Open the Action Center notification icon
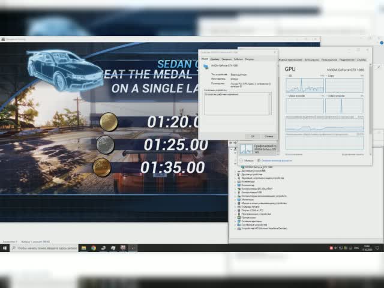Screen dimensions: 384x288 click(x=377, y=248)
